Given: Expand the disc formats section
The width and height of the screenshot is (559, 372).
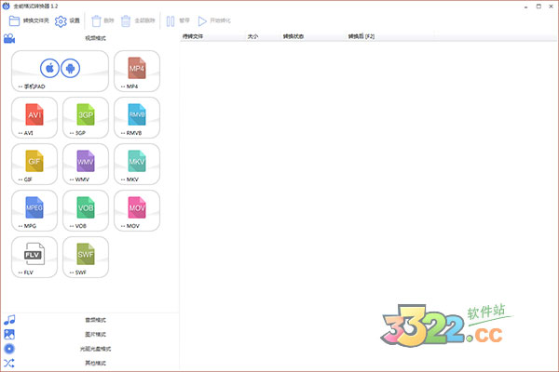Looking at the screenshot, I should click(89, 349).
